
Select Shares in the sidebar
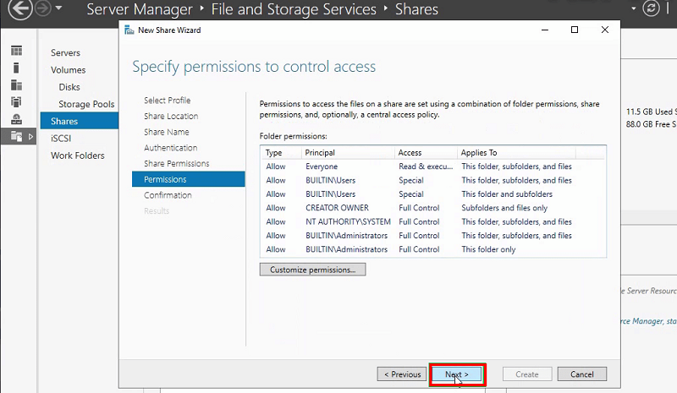pyautogui.click(x=79, y=121)
